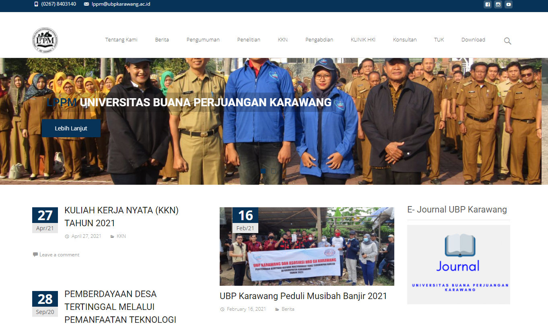Open the TUK menu item
The height and width of the screenshot is (324, 548).
point(439,39)
